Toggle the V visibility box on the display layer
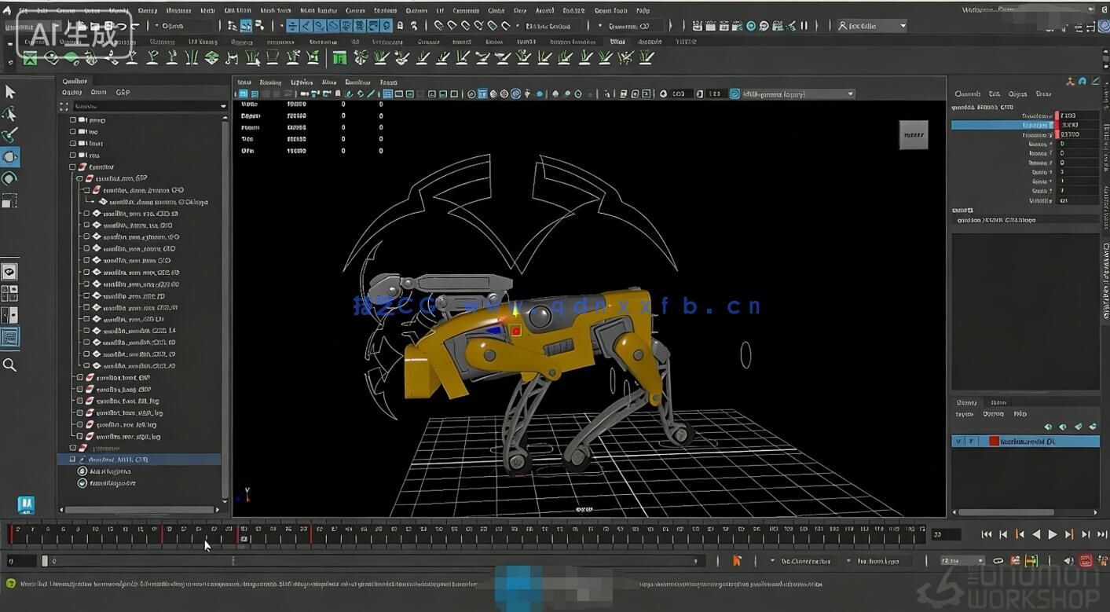The width and height of the screenshot is (1110, 612). pyautogui.click(x=960, y=441)
